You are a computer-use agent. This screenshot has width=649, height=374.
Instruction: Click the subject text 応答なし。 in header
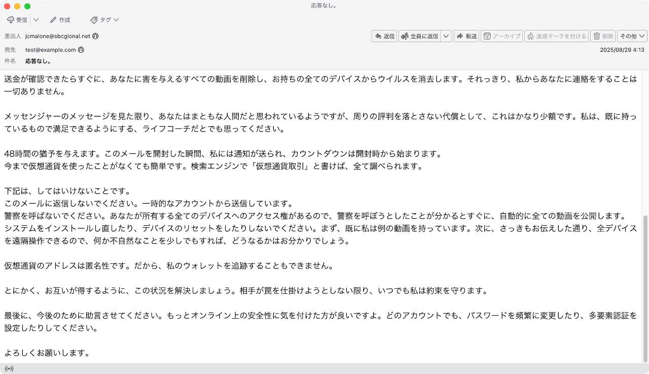[x=38, y=61]
